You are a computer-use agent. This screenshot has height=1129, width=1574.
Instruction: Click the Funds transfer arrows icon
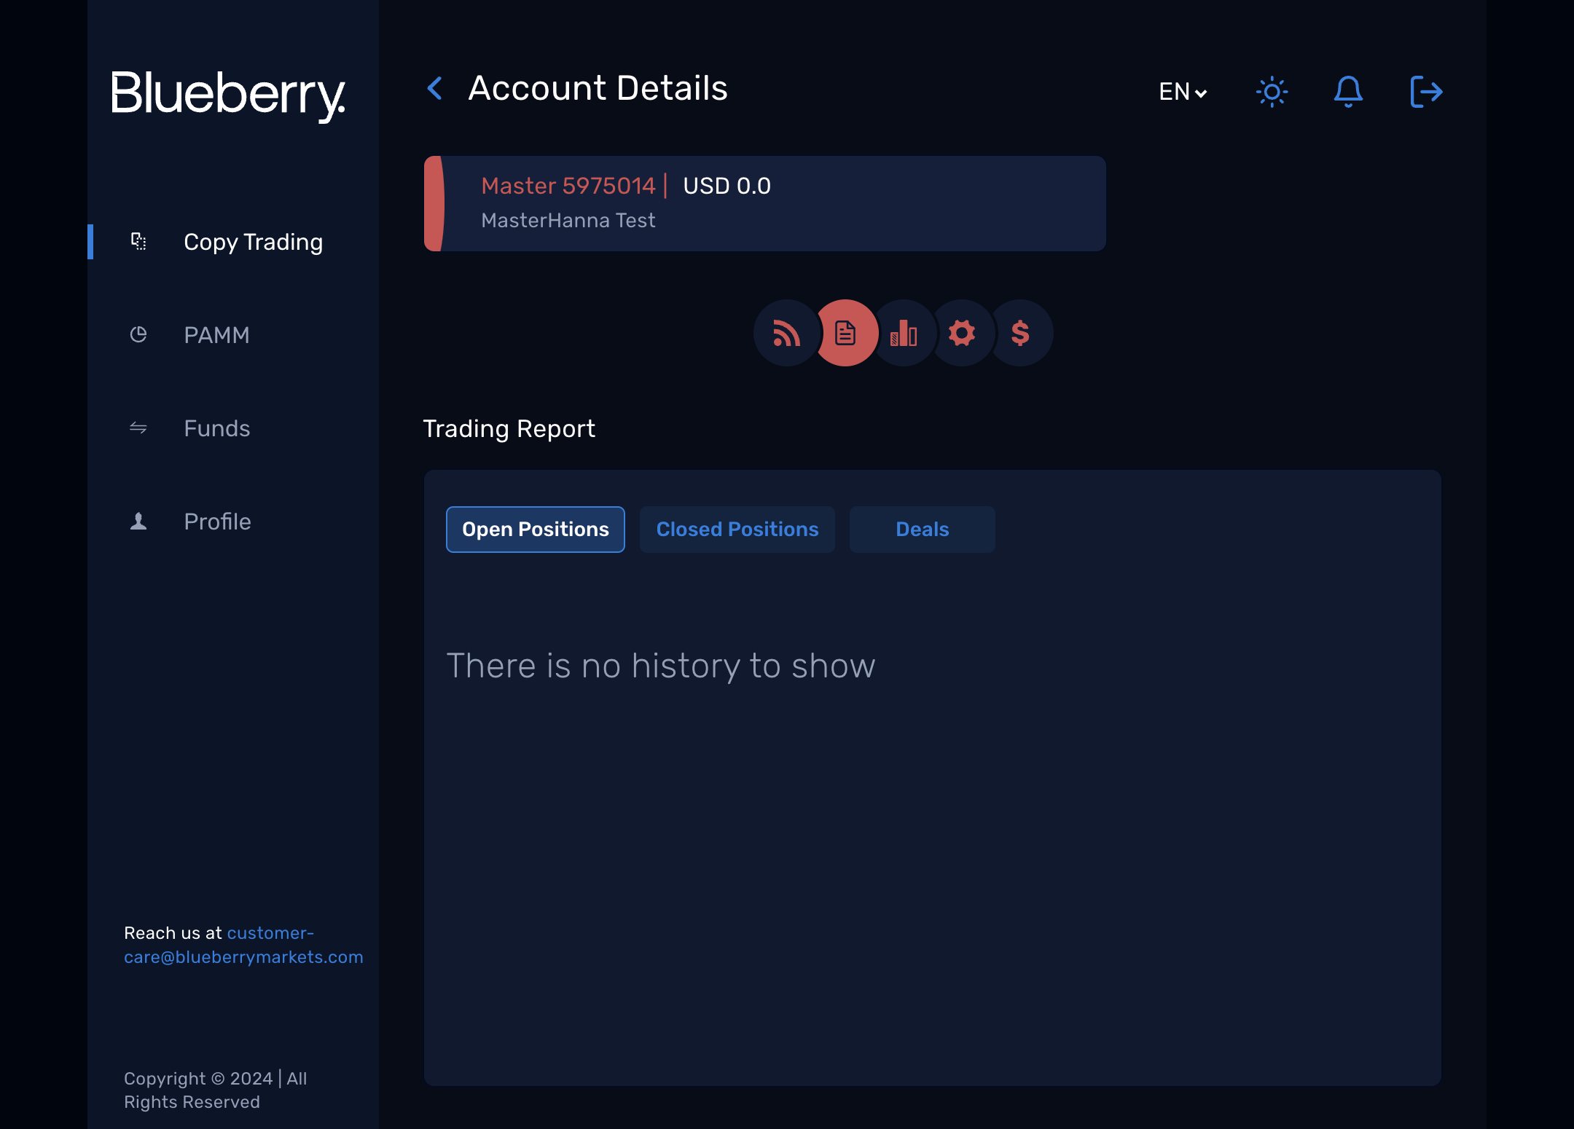(x=138, y=428)
